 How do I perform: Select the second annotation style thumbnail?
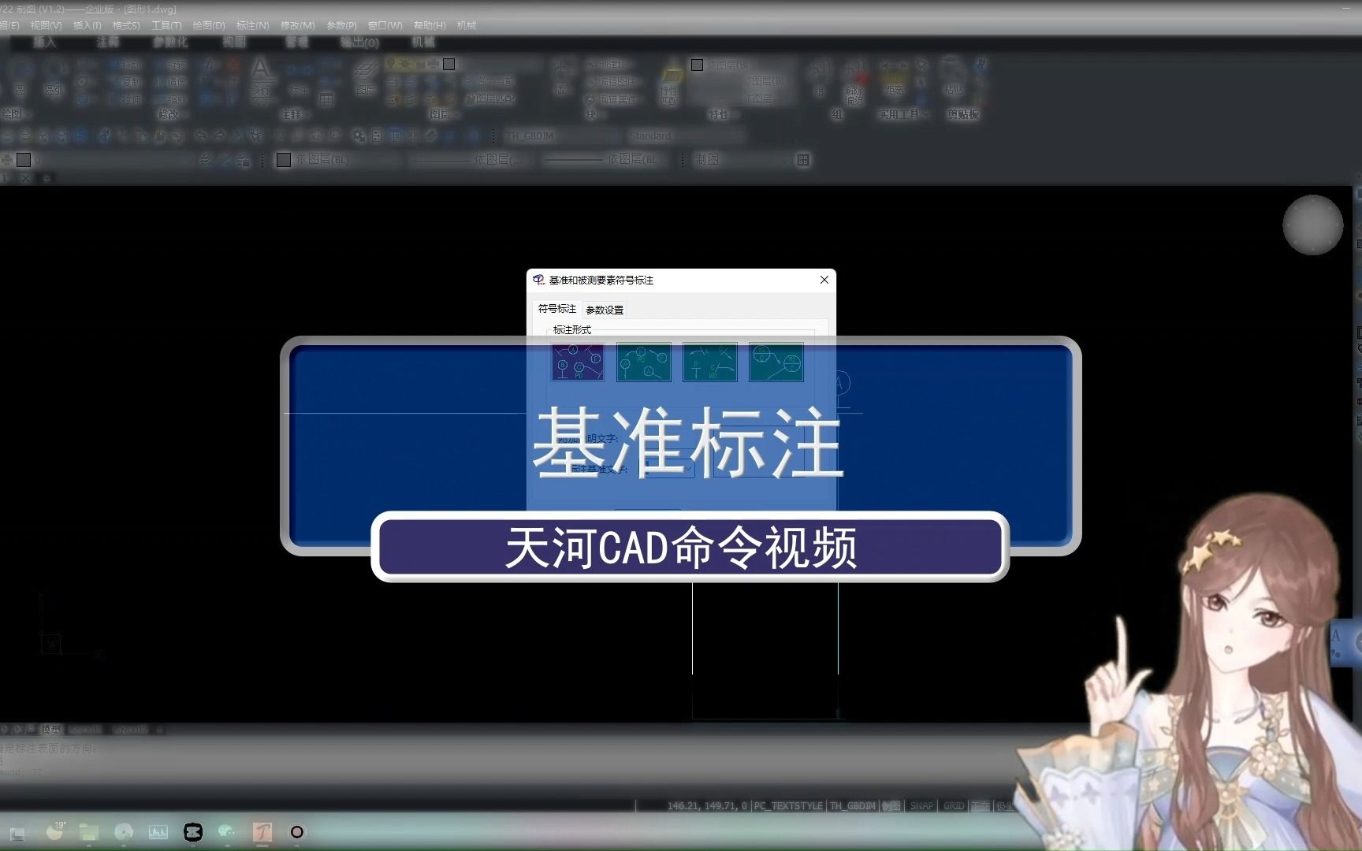644,362
